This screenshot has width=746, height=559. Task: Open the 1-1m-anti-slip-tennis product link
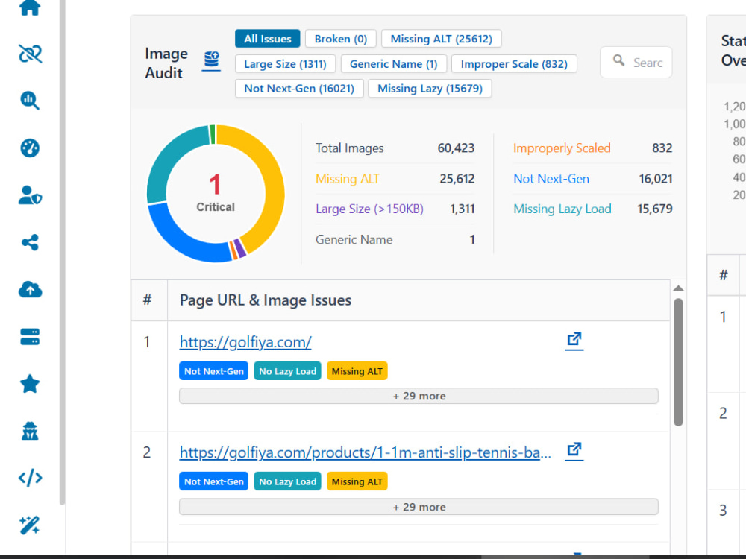366,452
